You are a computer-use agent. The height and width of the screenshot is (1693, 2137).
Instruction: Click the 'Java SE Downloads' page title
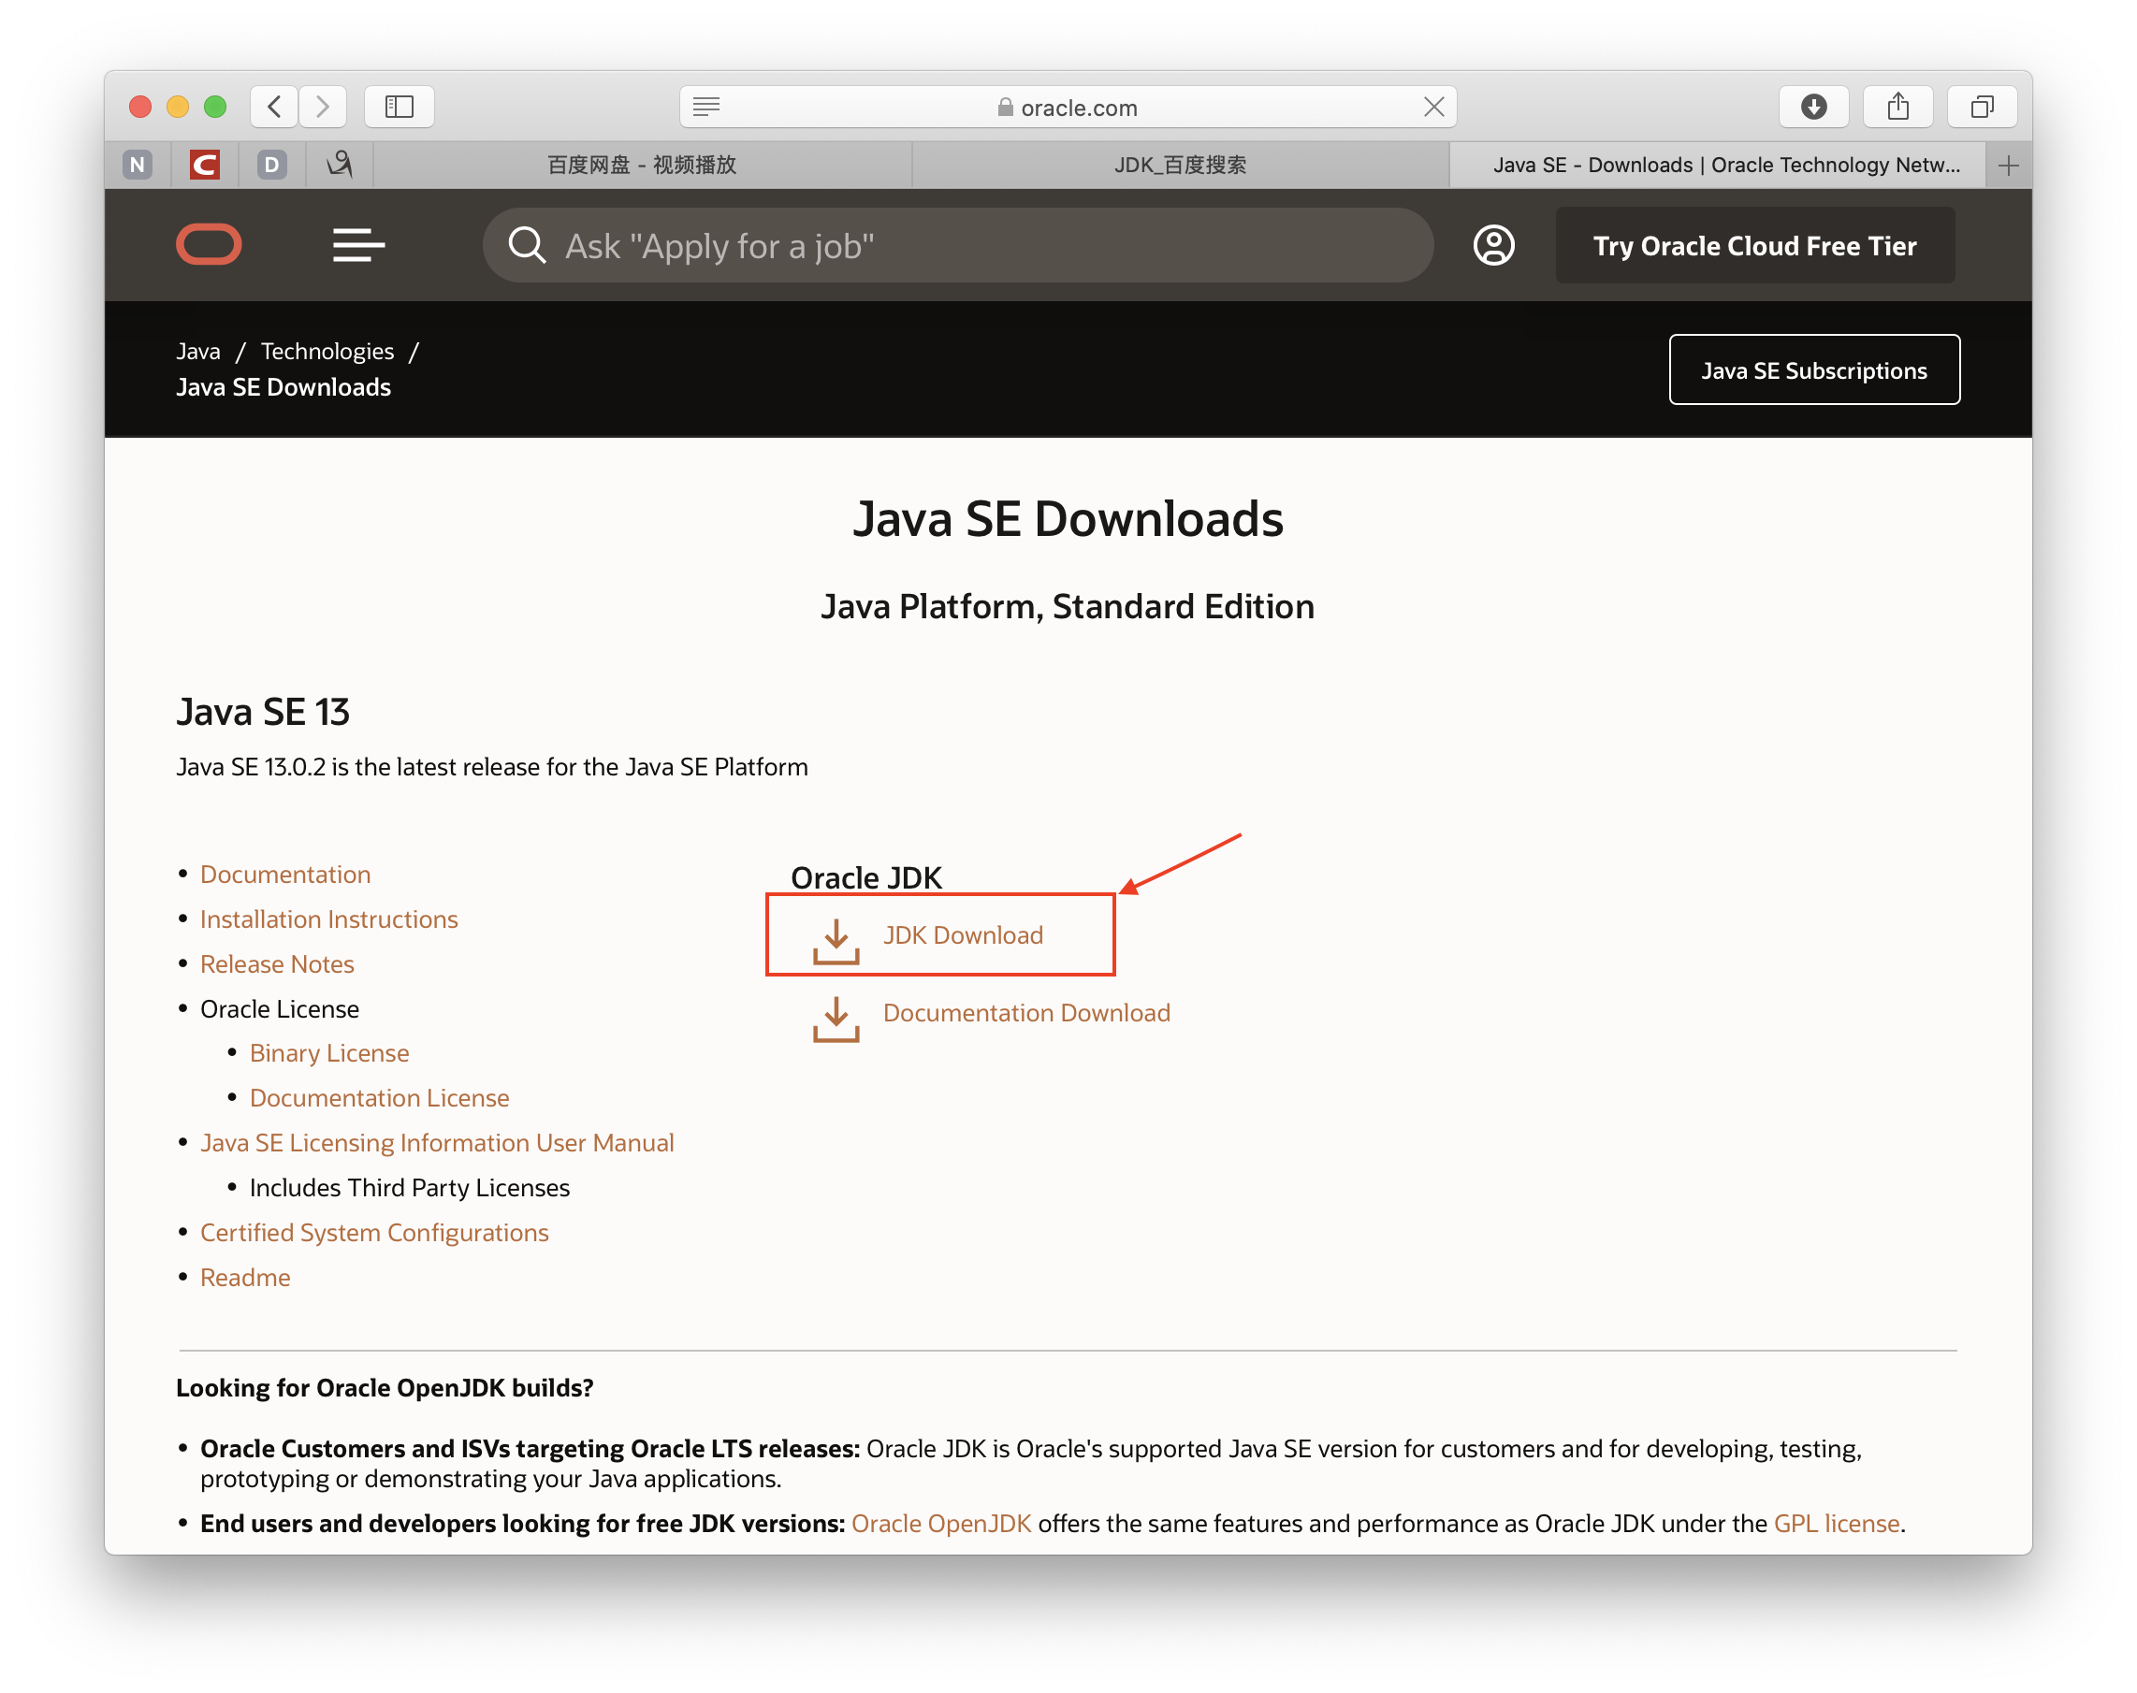[x=1068, y=518]
